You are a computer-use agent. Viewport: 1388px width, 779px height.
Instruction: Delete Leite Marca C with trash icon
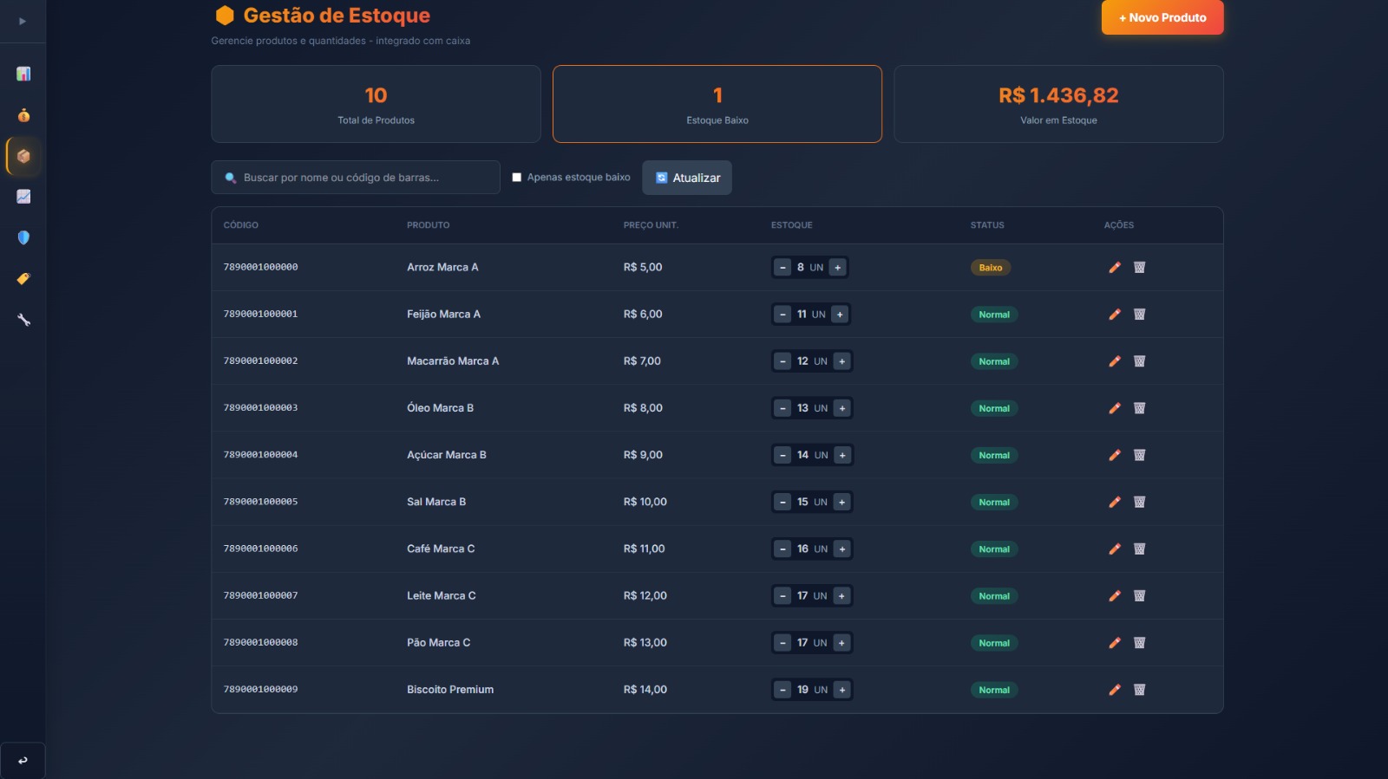1140,596
